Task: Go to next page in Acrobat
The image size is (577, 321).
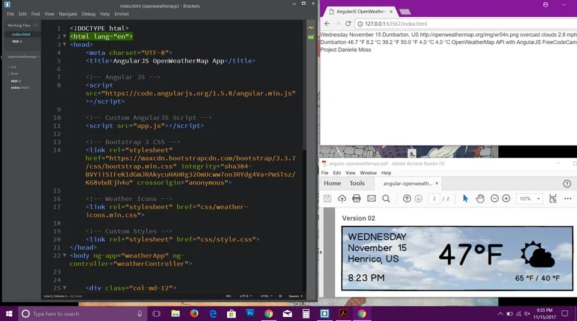Action: pos(418,198)
